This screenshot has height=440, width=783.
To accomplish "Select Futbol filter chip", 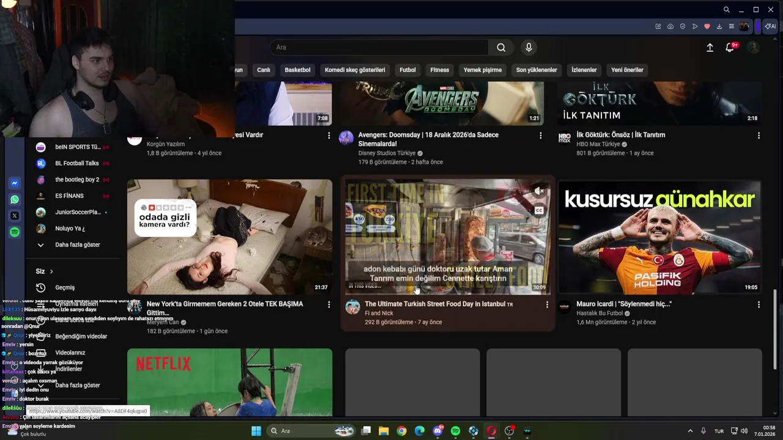I will tap(407, 70).
